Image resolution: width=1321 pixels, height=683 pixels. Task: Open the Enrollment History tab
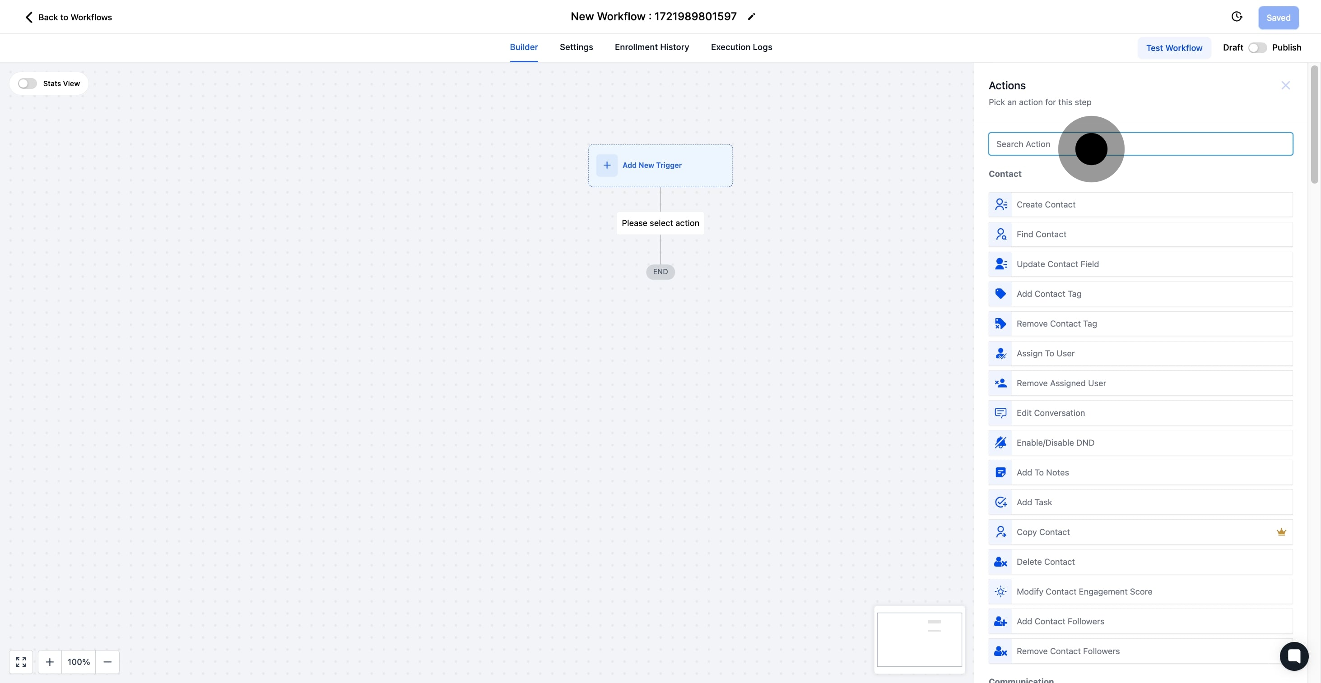click(652, 47)
